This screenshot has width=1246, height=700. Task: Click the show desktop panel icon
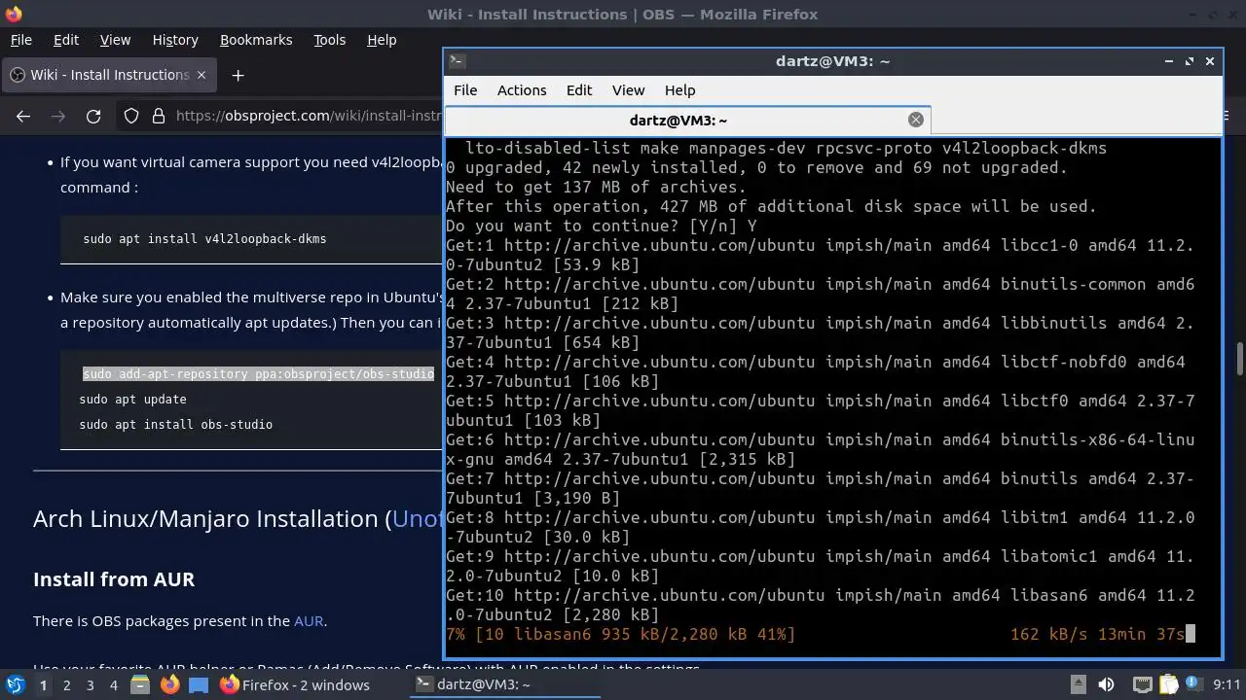point(199,684)
